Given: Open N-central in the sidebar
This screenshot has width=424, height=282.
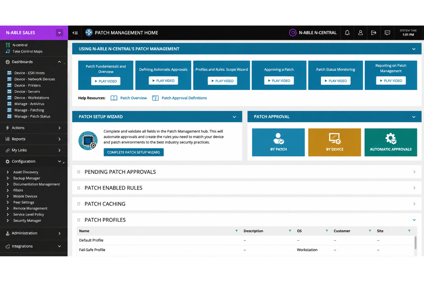Looking at the screenshot, I should 20,45.
